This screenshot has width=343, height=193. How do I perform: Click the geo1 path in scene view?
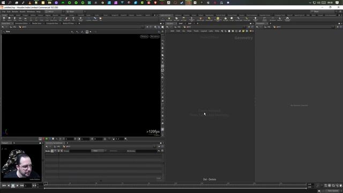23,27
